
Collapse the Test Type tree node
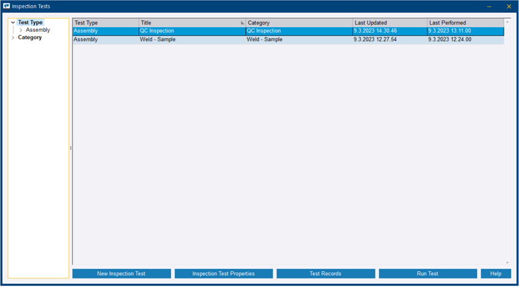pyautogui.click(x=13, y=23)
